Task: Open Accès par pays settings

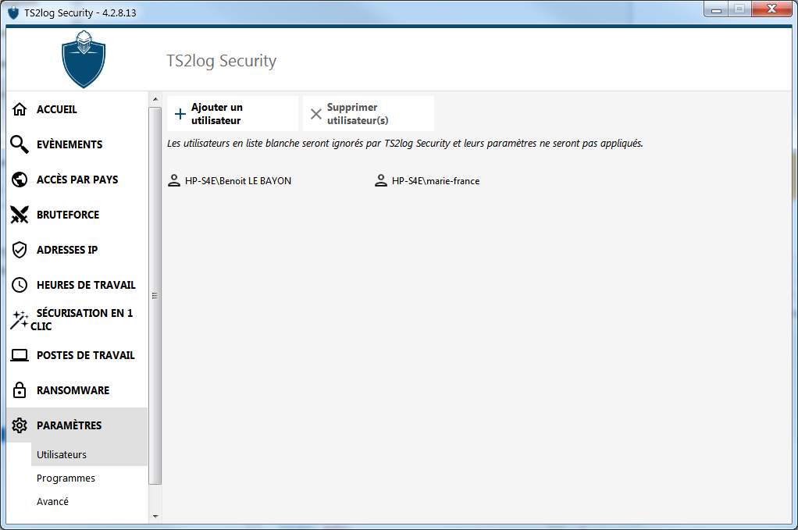Action: pos(77,180)
